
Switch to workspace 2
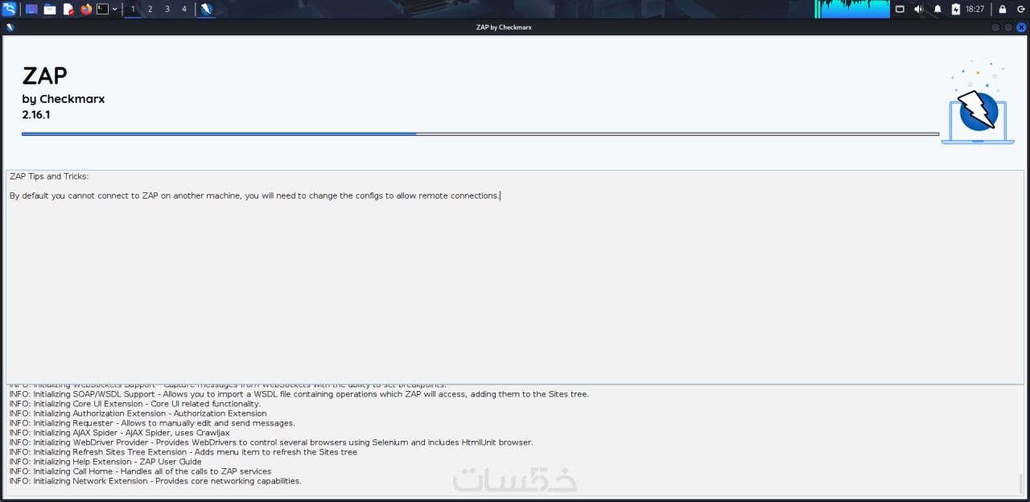tap(150, 9)
